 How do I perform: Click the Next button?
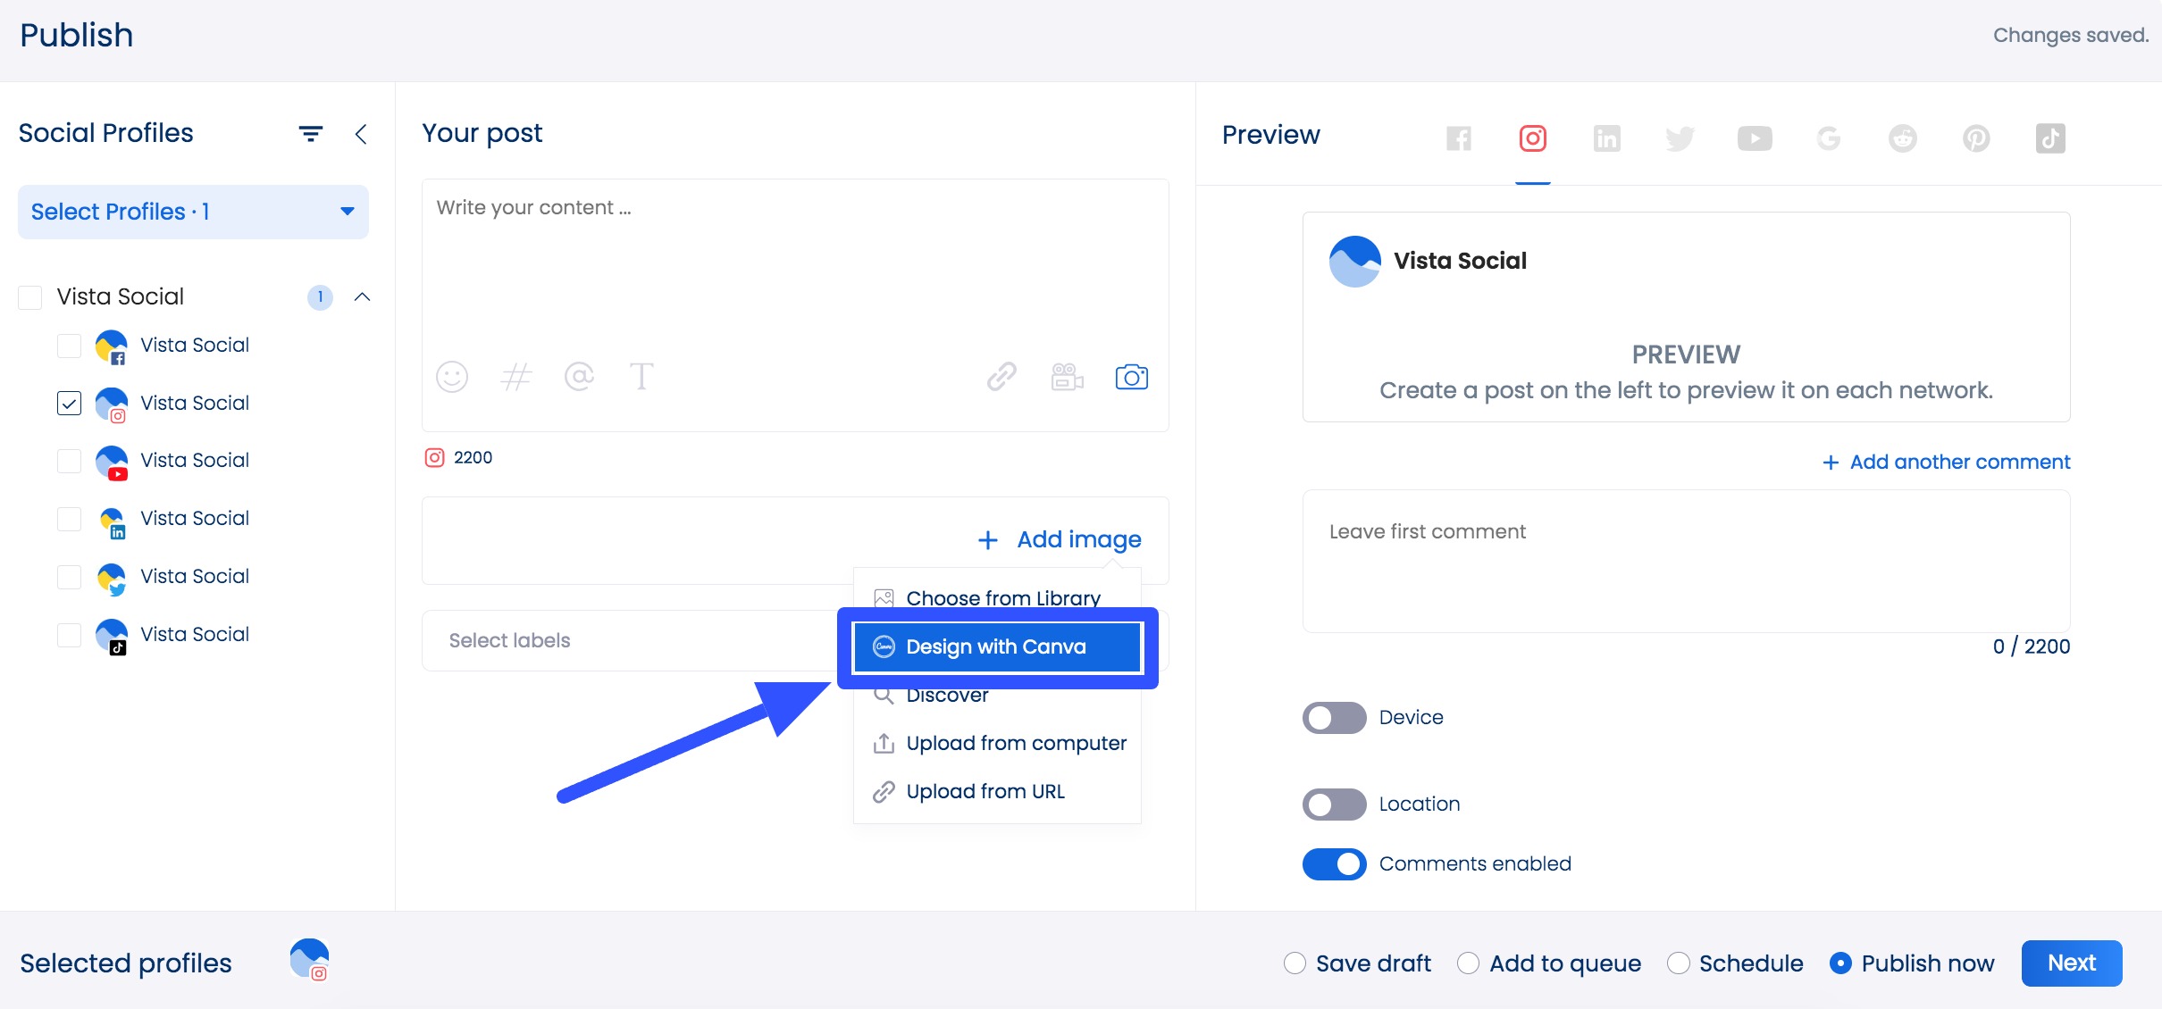pos(2071,963)
